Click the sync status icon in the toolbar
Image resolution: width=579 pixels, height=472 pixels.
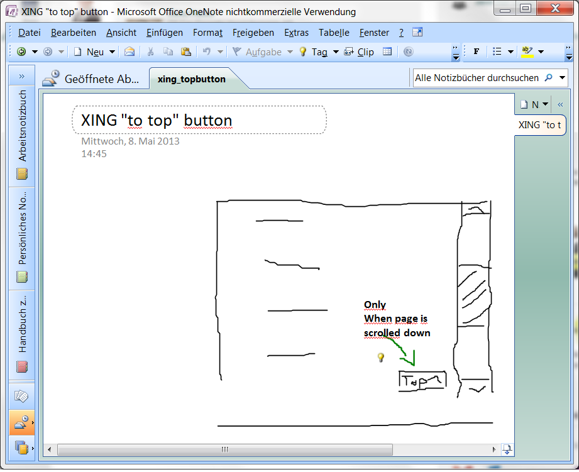coord(408,52)
